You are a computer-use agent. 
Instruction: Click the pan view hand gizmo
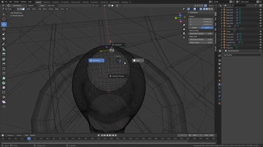pyautogui.click(x=184, y=29)
